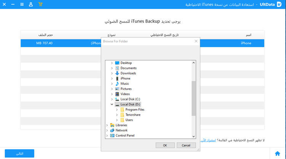Click the blue التالي next button

pyautogui.click(x=19, y=154)
